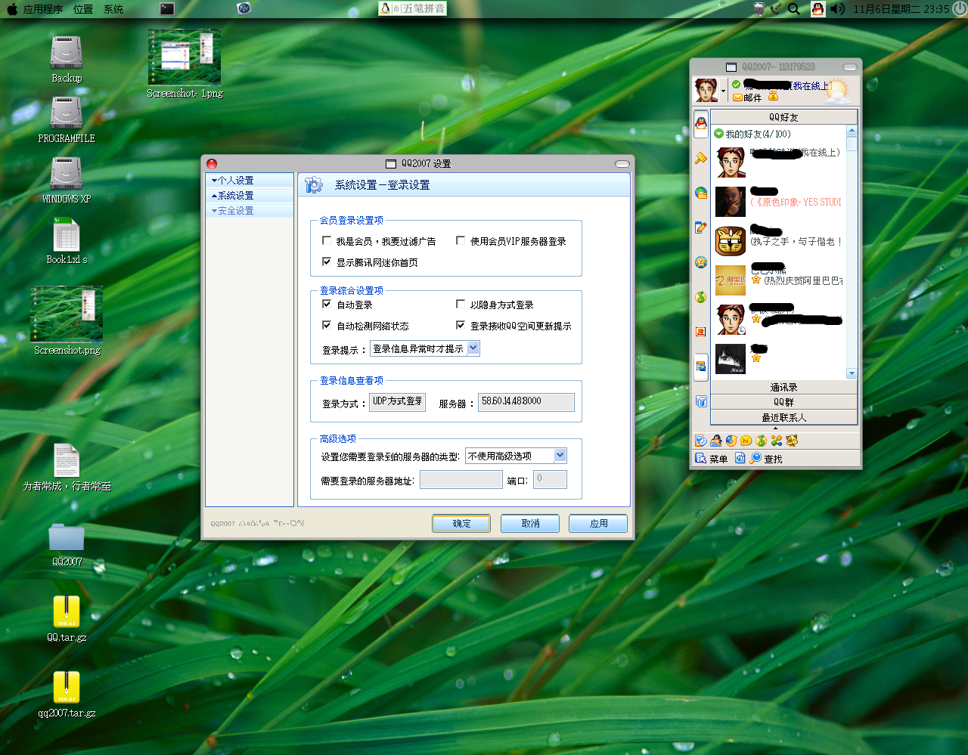
Task: Uncheck '登录接收QQ空间更新提示' checkbox
Action: coord(461,325)
